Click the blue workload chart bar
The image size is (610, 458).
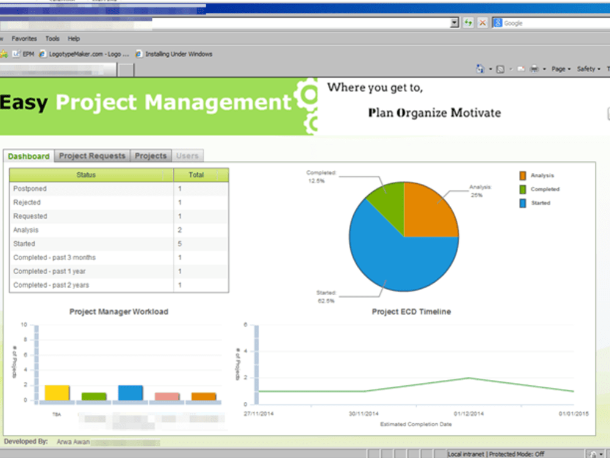point(131,393)
